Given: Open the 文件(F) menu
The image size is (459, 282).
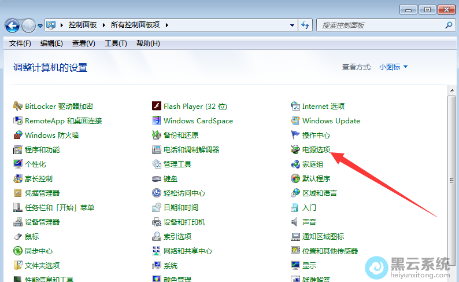Looking at the screenshot, I should [20, 43].
